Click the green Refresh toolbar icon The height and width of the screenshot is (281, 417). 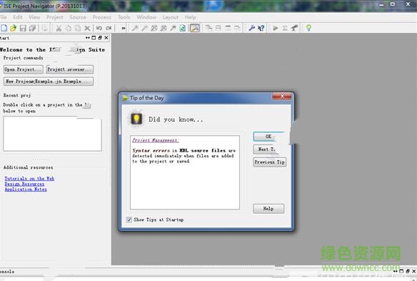coord(183,28)
